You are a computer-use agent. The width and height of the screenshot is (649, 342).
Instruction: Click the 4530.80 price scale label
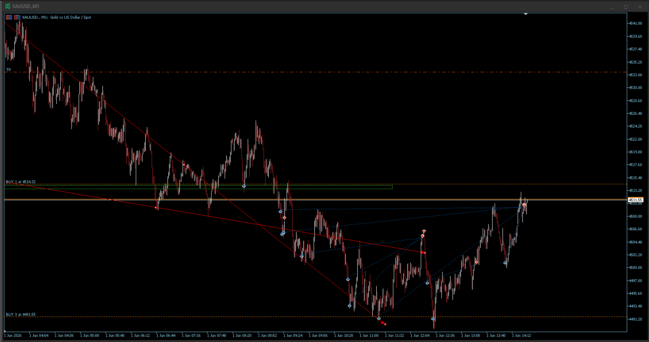pos(636,88)
